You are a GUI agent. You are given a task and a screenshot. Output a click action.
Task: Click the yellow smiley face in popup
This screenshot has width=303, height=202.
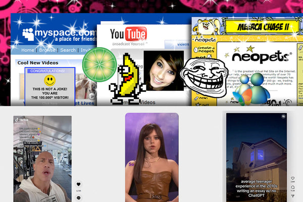[x=49, y=80]
